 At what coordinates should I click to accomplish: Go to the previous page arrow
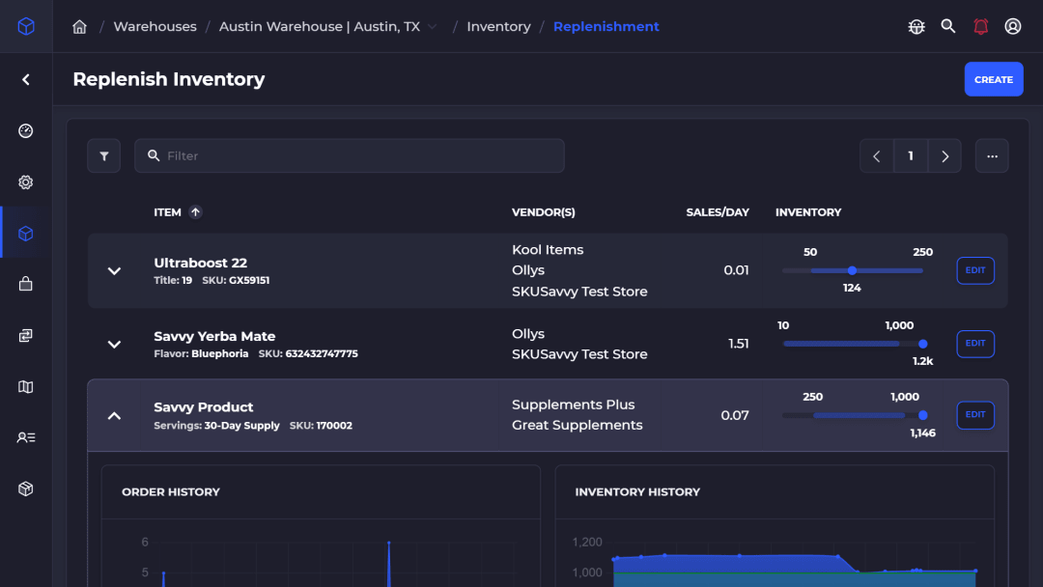[877, 156]
